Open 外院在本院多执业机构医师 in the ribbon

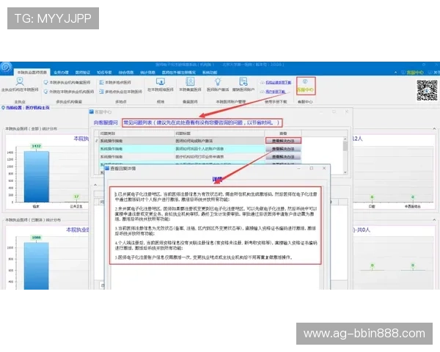tap(69, 92)
